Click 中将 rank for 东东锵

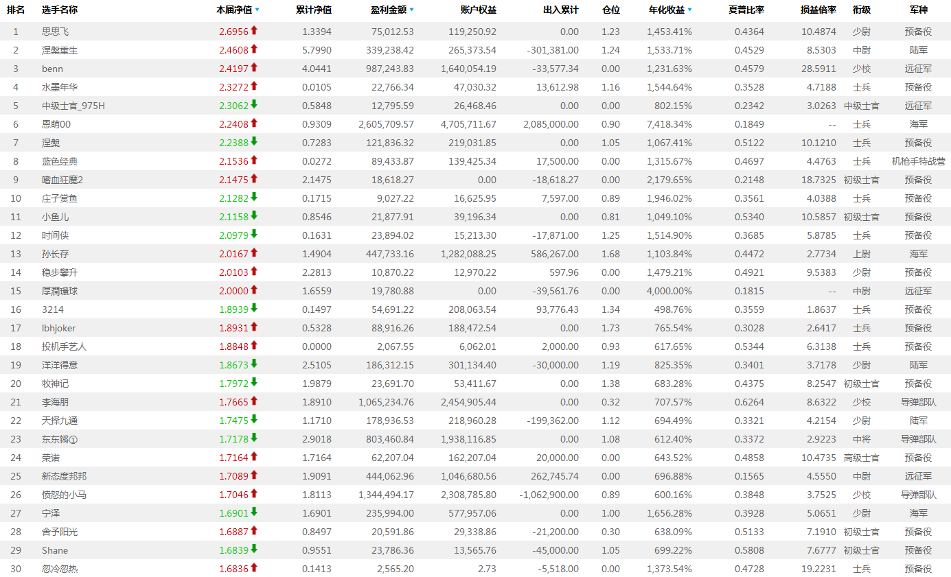click(x=861, y=439)
